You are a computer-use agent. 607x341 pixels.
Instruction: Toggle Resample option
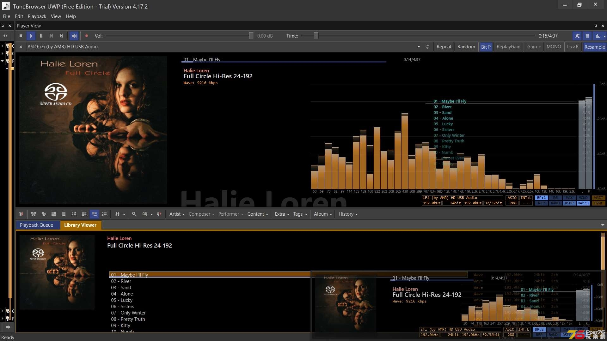[594, 47]
